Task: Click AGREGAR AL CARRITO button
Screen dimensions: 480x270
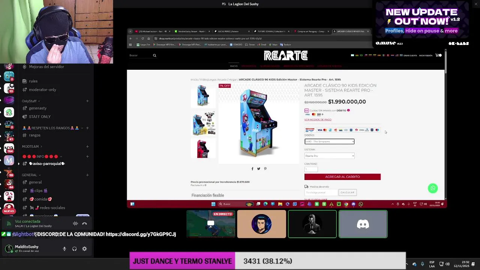Action: pyautogui.click(x=342, y=177)
